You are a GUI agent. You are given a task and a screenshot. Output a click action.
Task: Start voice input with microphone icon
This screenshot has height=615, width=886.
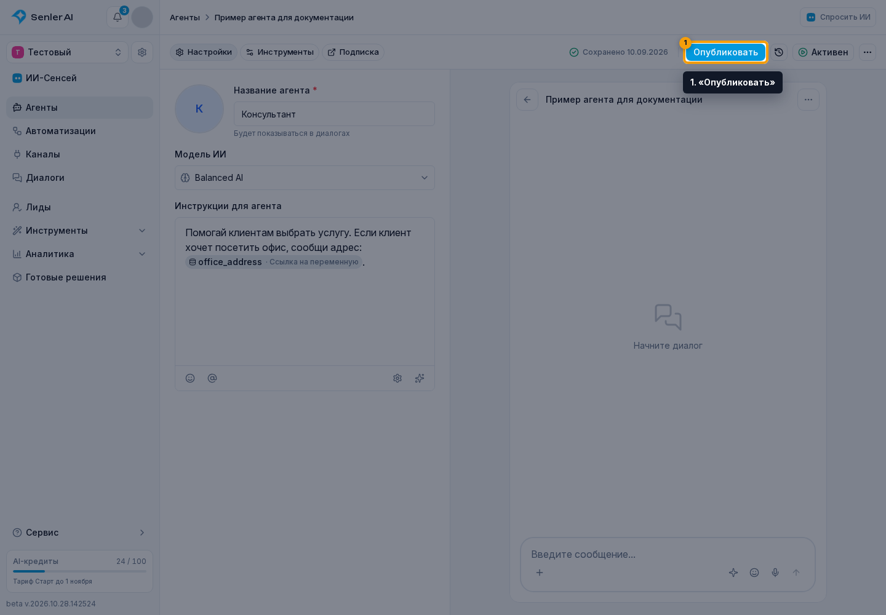775,573
